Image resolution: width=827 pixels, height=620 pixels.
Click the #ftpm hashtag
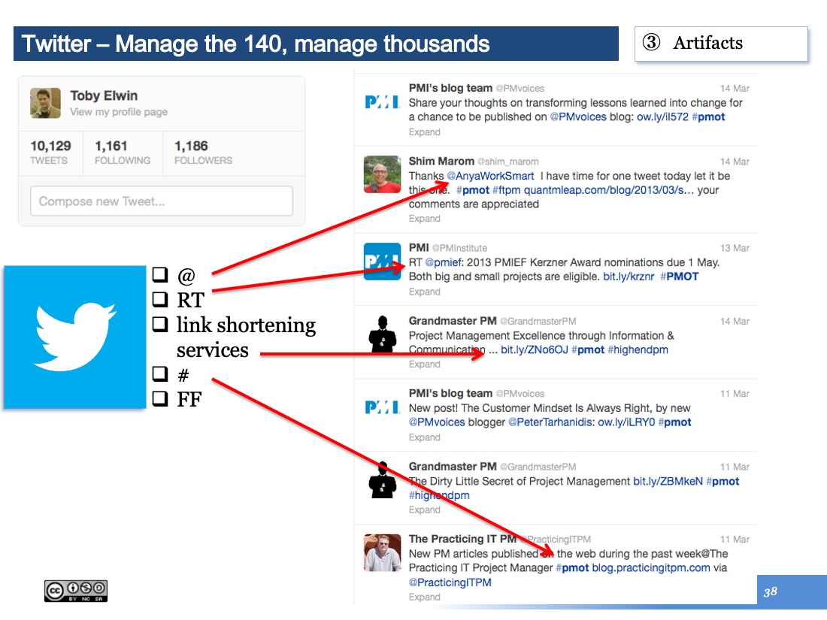click(x=506, y=190)
